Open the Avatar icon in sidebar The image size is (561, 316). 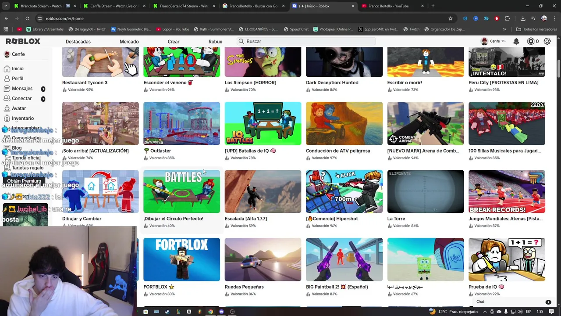7,108
